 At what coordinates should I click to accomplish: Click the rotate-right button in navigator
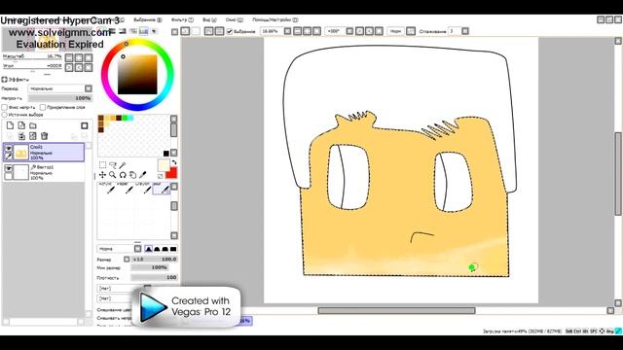coord(79,67)
